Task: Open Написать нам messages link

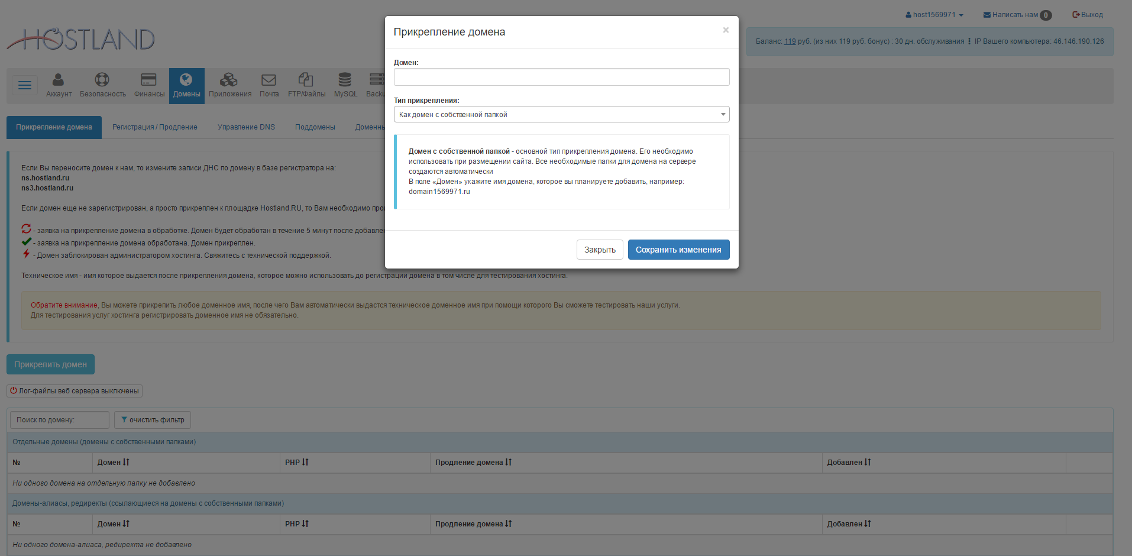Action: pyautogui.click(x=1017, y=15)
